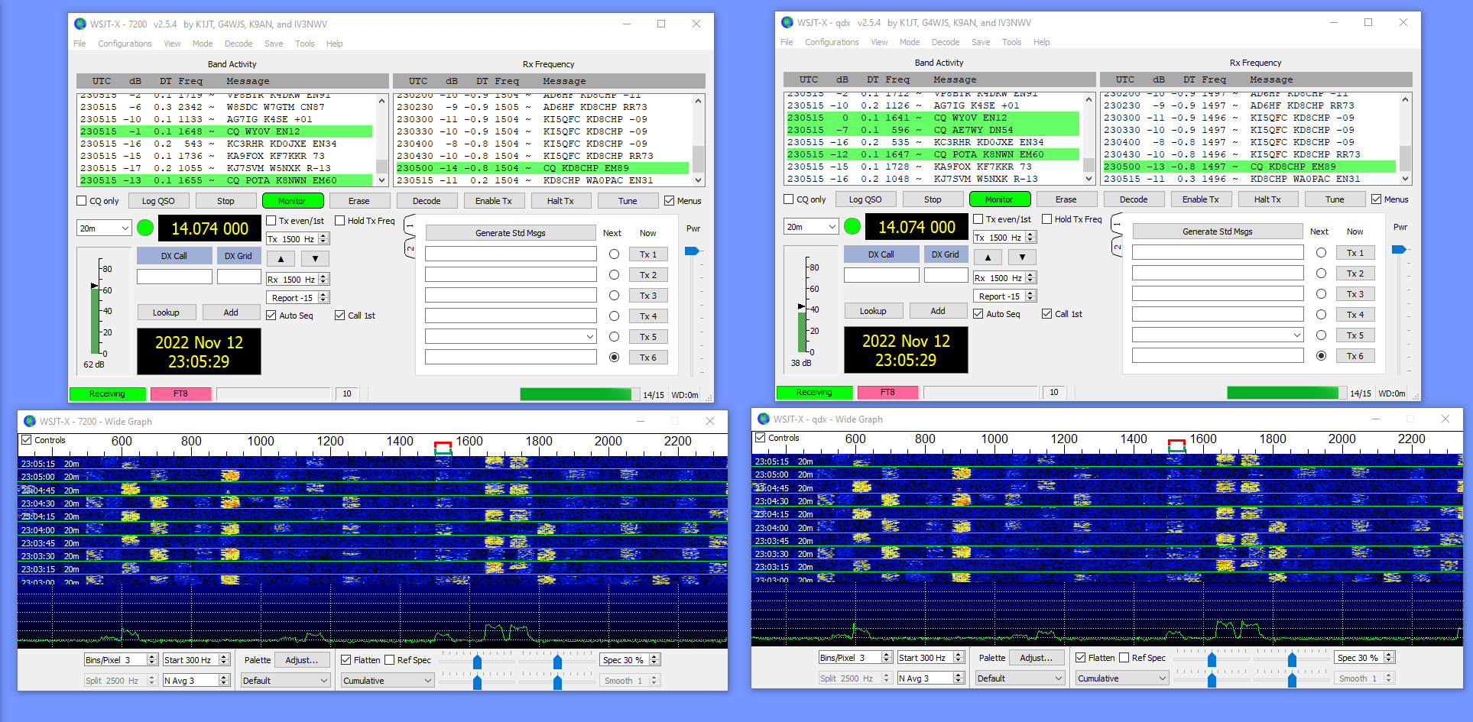The height and width of the screenshot is (722, 1473).
Task: Open the Configurations menu in 7200 window
Action: (125, 44)
